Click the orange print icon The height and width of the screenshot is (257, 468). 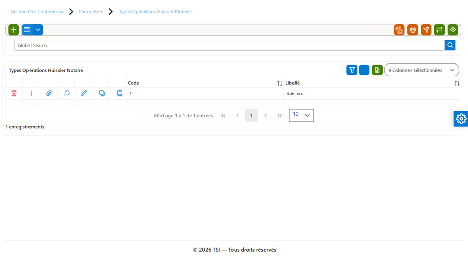[413, 30]
